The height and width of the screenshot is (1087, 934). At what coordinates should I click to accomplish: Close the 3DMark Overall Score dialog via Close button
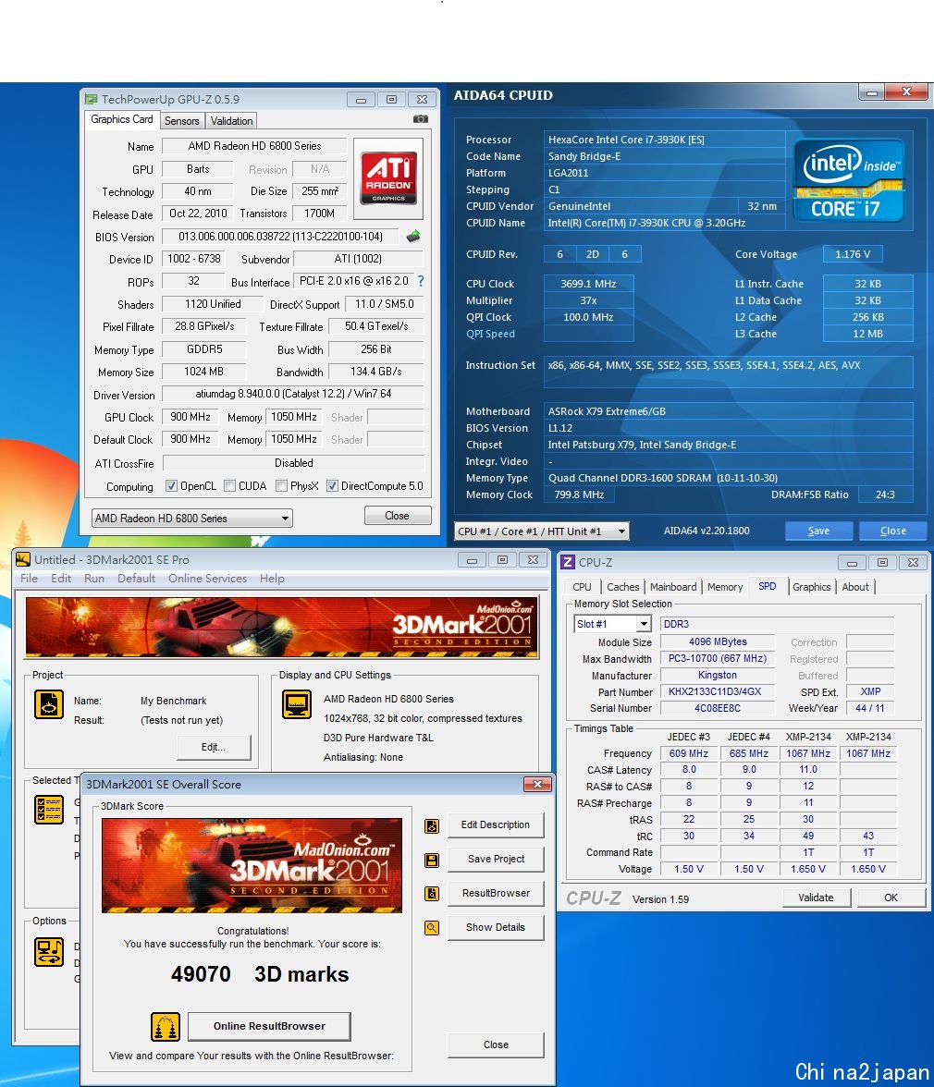(495, 1044)
